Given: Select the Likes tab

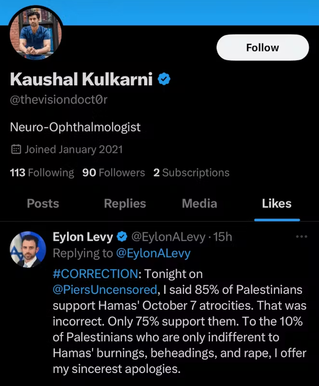Looking at the screenshot, I should point(277,204).
